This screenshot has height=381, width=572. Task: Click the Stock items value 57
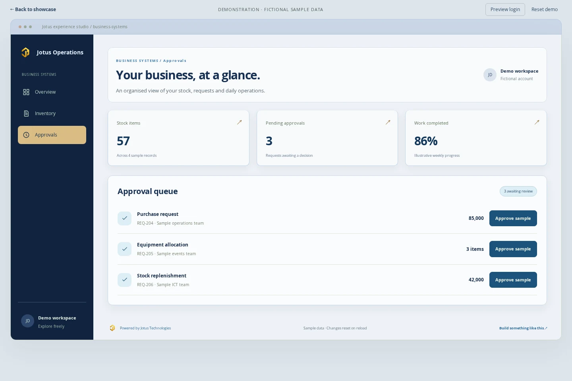click(123, 141)
